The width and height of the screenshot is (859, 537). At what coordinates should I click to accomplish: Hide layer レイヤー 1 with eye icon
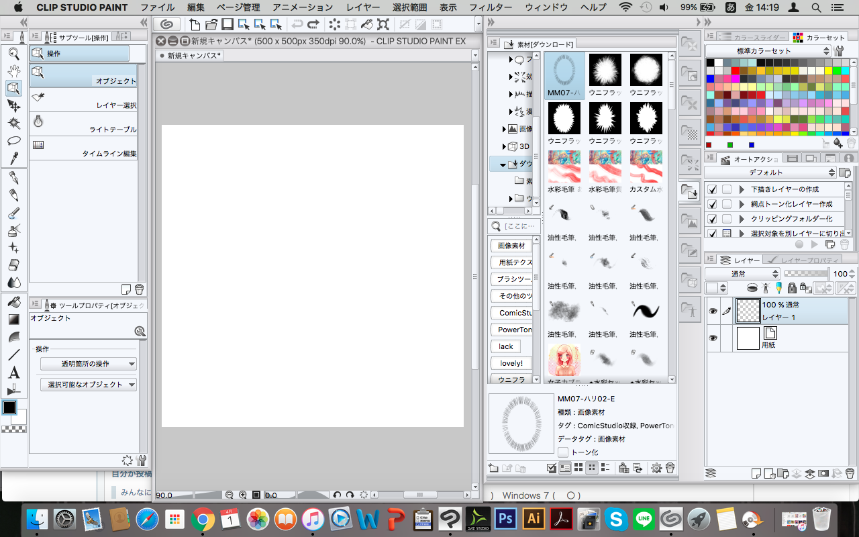[713, 311]
